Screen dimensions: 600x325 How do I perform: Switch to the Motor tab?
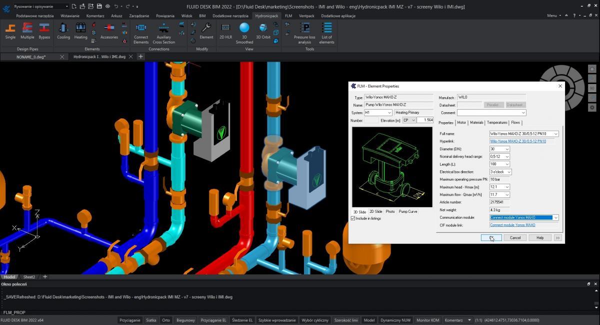pyautogui.click(x=461, y=123)
